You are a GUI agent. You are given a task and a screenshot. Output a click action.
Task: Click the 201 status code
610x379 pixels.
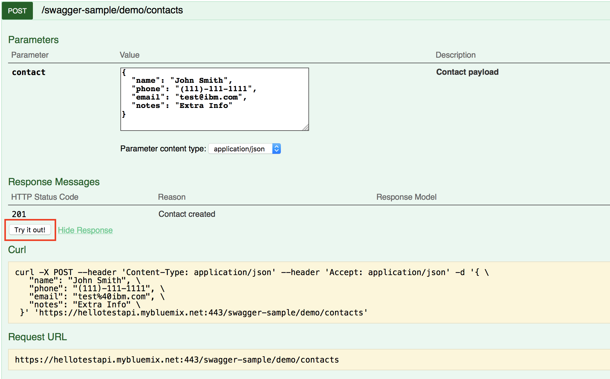(x=19, y=214)
